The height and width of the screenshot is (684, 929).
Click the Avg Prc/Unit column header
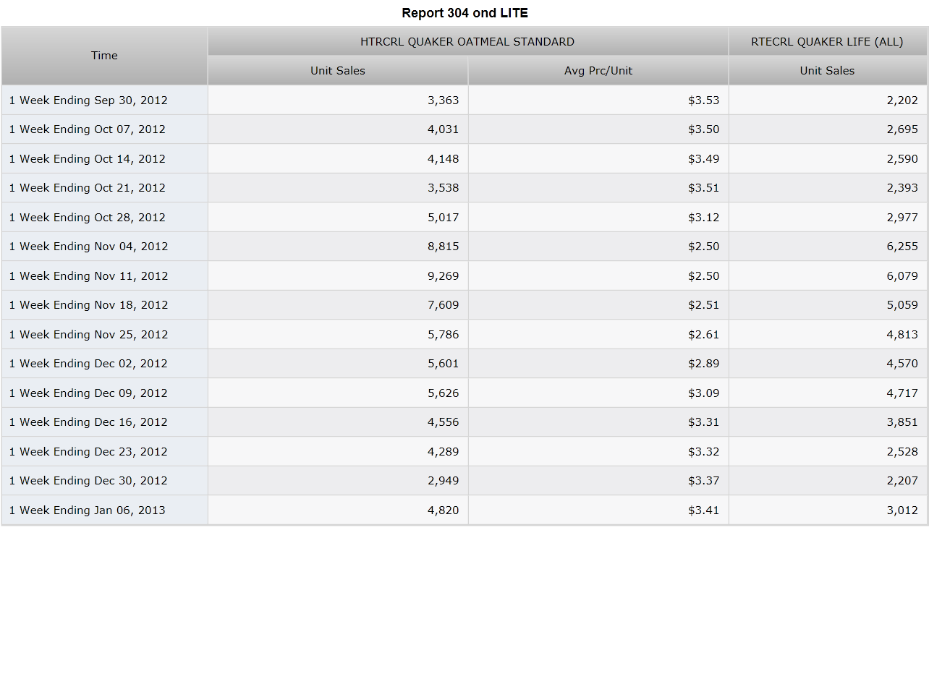(x=598, y=71)
